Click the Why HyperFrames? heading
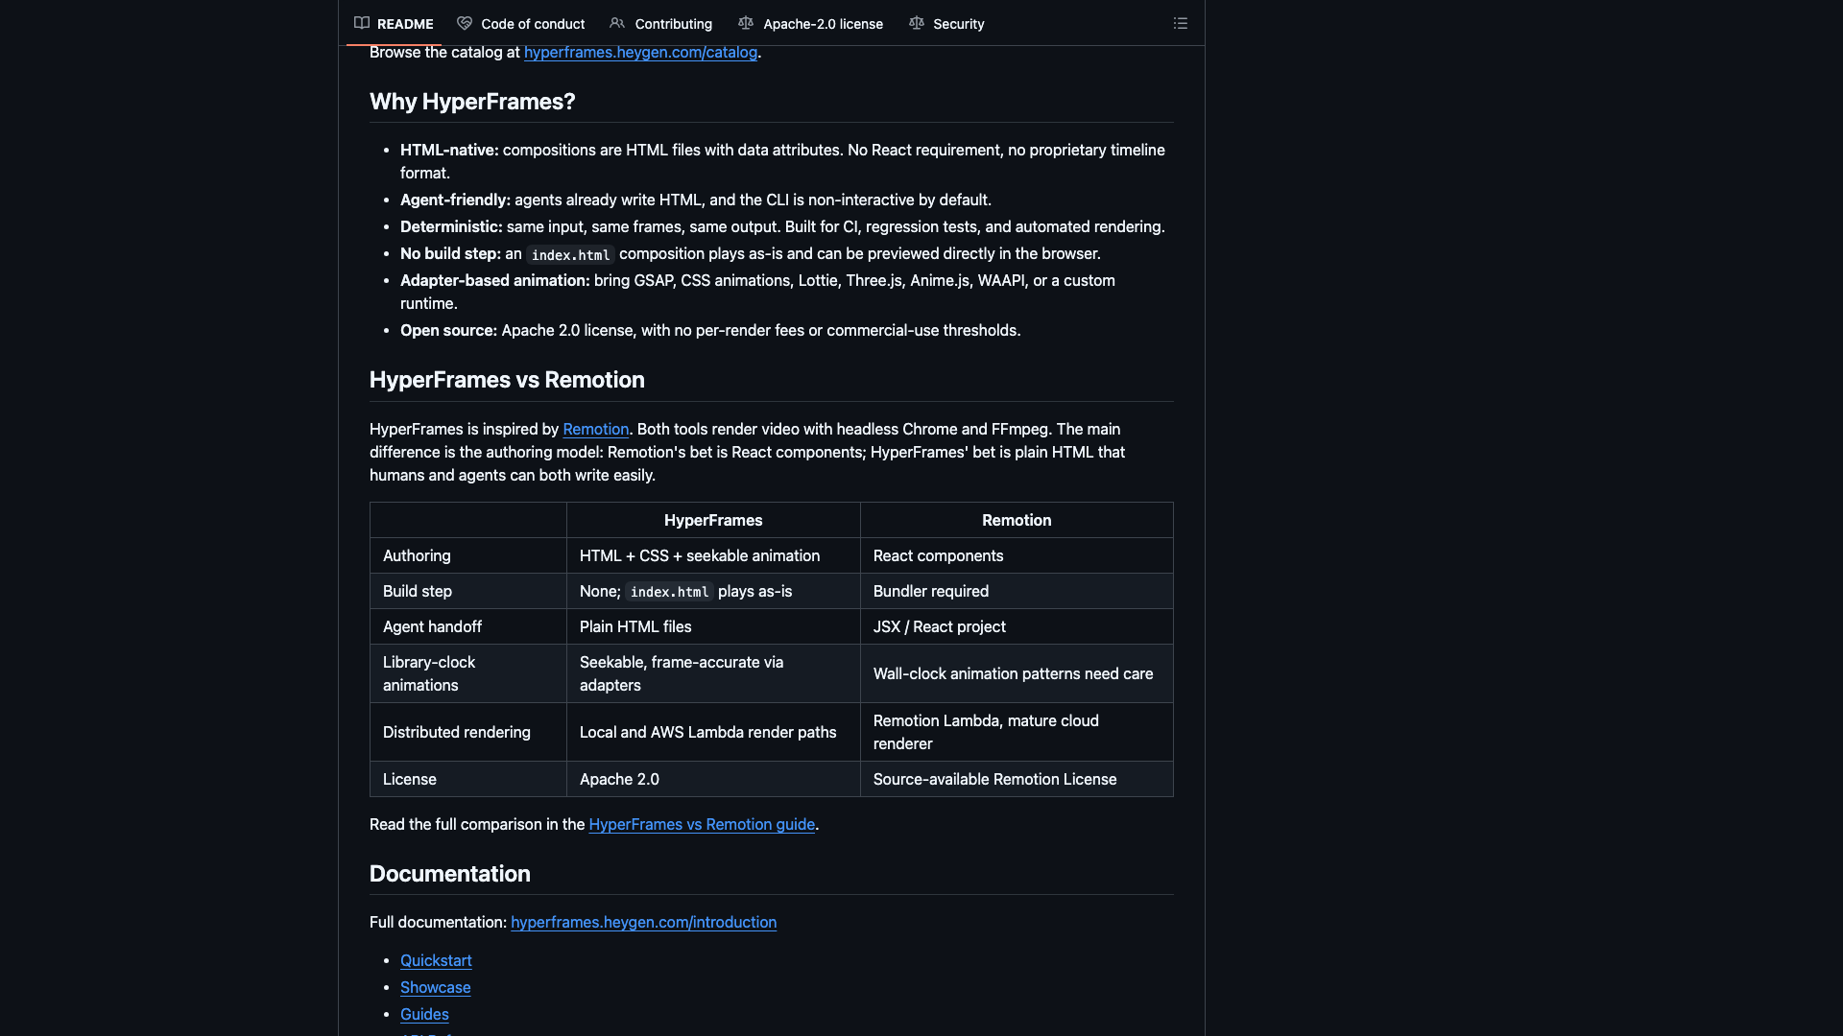Viewport: 1843px width, 1036px height. [x=472, y=102]
